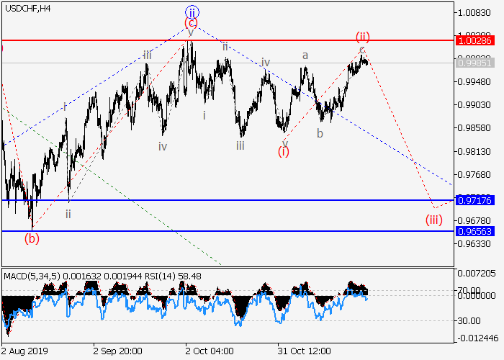Click the 70.00 RSI level label
The height and width of the screenshot is (360, 504).
[472, 290]
